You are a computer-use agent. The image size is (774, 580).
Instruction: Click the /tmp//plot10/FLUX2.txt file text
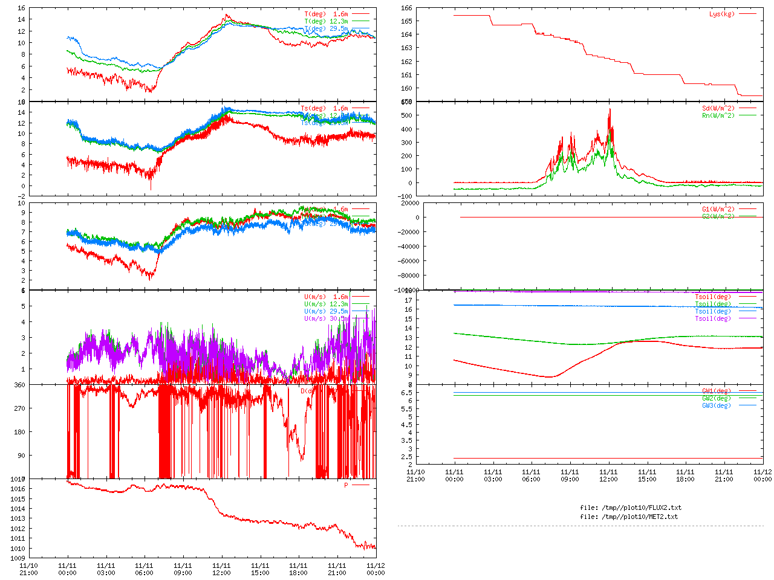tap(630, 507)
